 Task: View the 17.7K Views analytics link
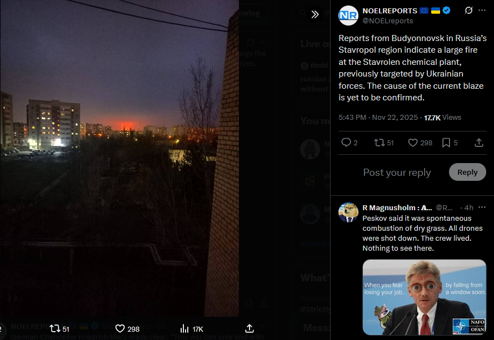point(442,118)
